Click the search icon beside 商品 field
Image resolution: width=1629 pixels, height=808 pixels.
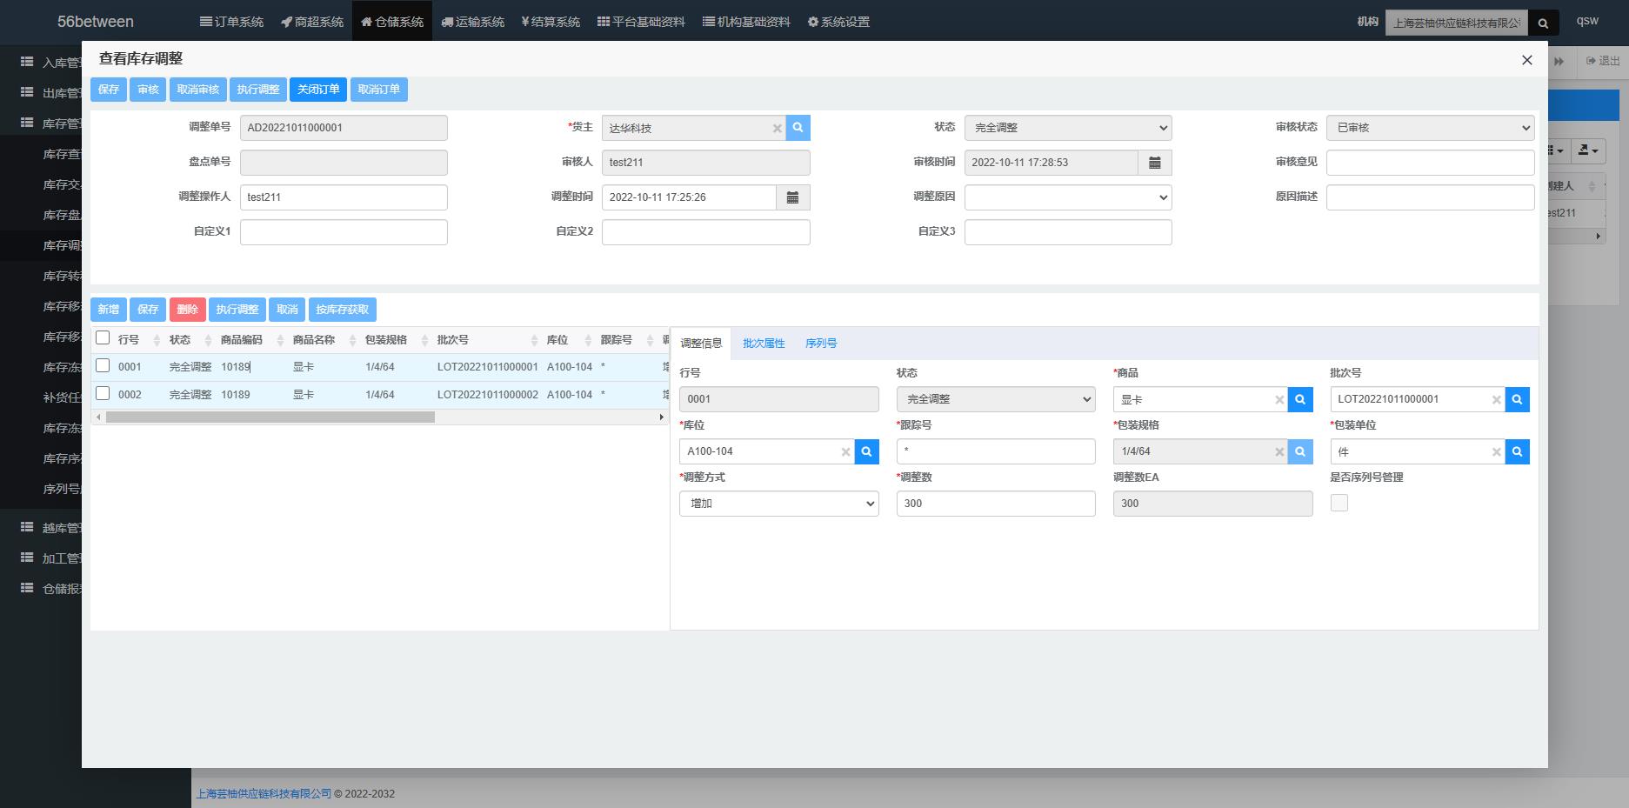[1300, 399]
